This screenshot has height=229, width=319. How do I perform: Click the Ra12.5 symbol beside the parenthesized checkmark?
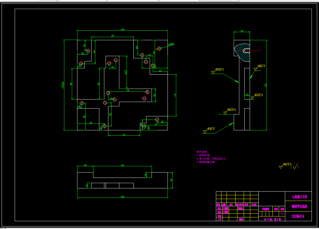click(285, 166)
